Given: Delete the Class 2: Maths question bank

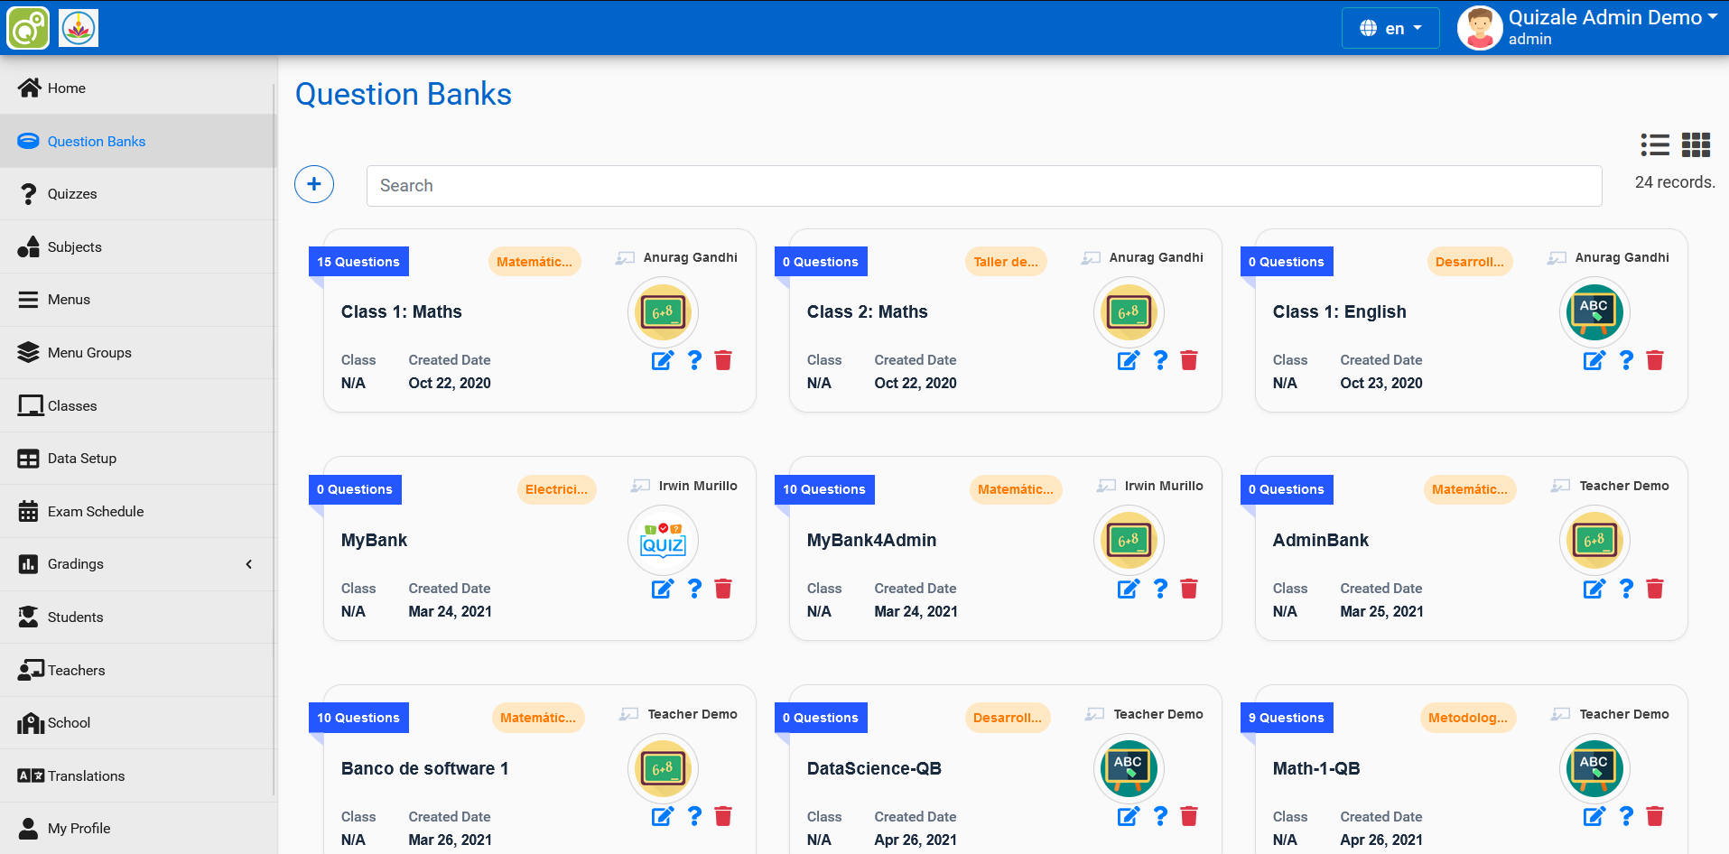Looking at the screenshot, I should coord(1189,361).
